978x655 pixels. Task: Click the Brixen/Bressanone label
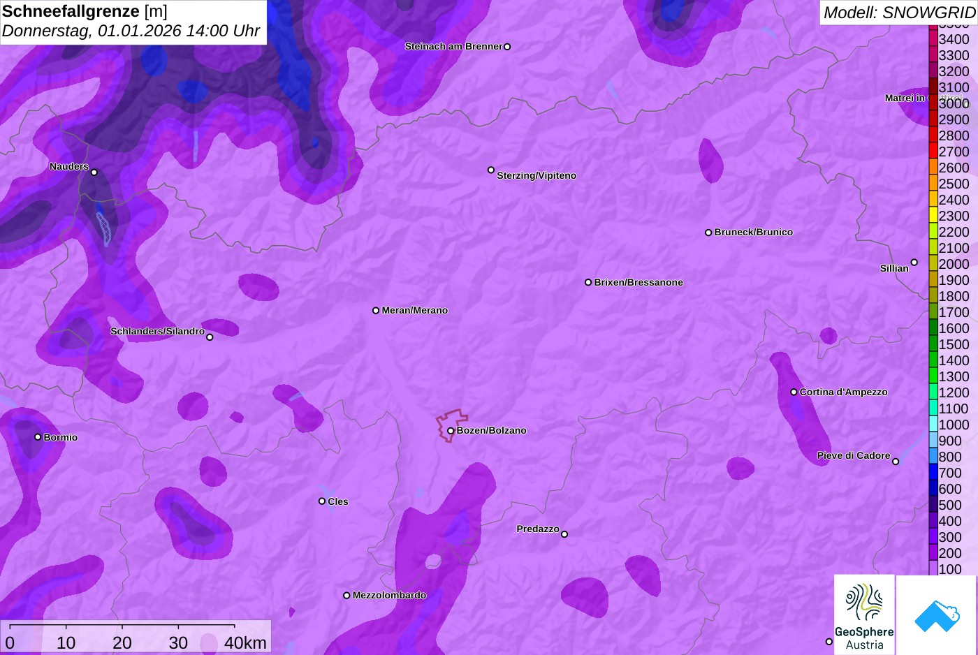[x=638, y=282]
